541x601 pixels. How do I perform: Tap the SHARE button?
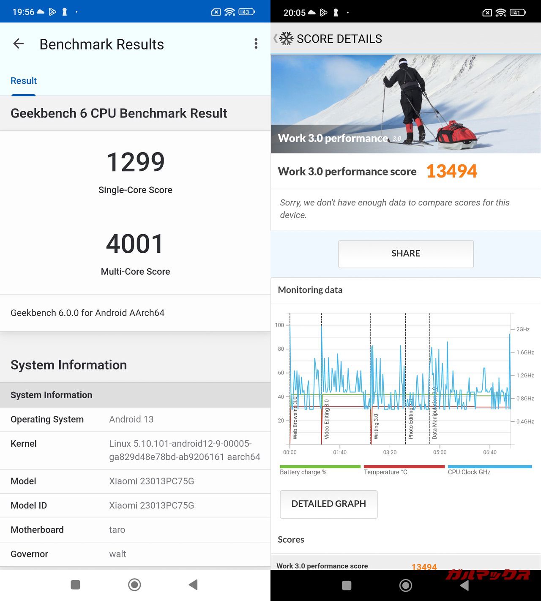point(405,254)
